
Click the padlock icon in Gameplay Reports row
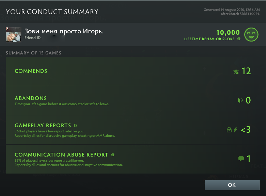[x=229, y=130]
